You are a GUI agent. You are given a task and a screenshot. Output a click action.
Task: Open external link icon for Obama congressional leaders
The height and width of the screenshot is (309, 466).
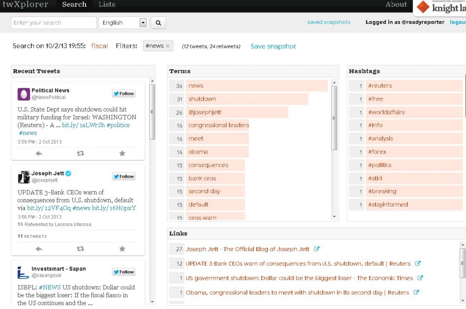tap(416, 292)
